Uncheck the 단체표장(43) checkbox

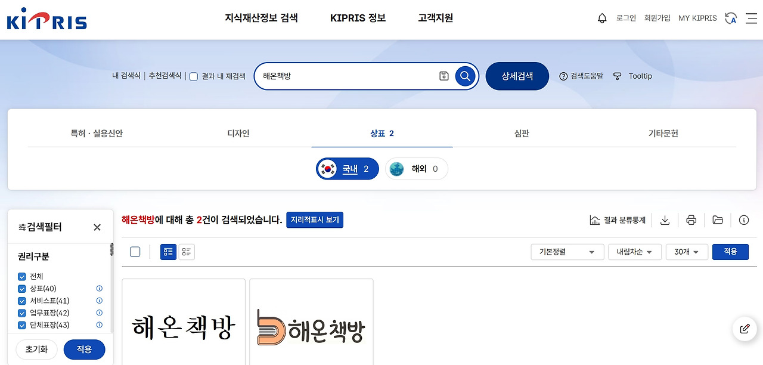point(22,325)
